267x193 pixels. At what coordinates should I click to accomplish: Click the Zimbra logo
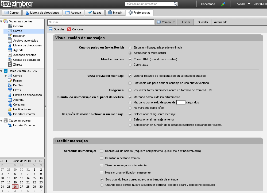pos(17,4)
